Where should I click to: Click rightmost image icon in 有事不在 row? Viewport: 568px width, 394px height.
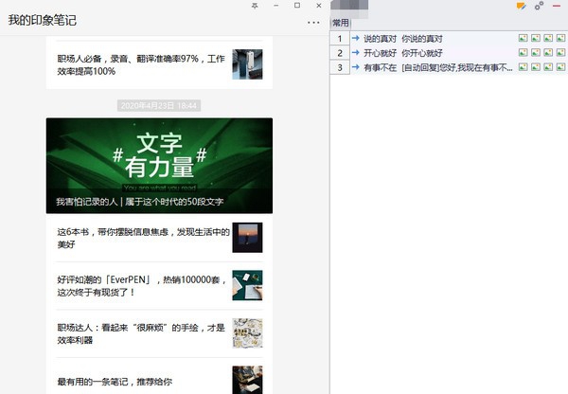pos(560,67)
